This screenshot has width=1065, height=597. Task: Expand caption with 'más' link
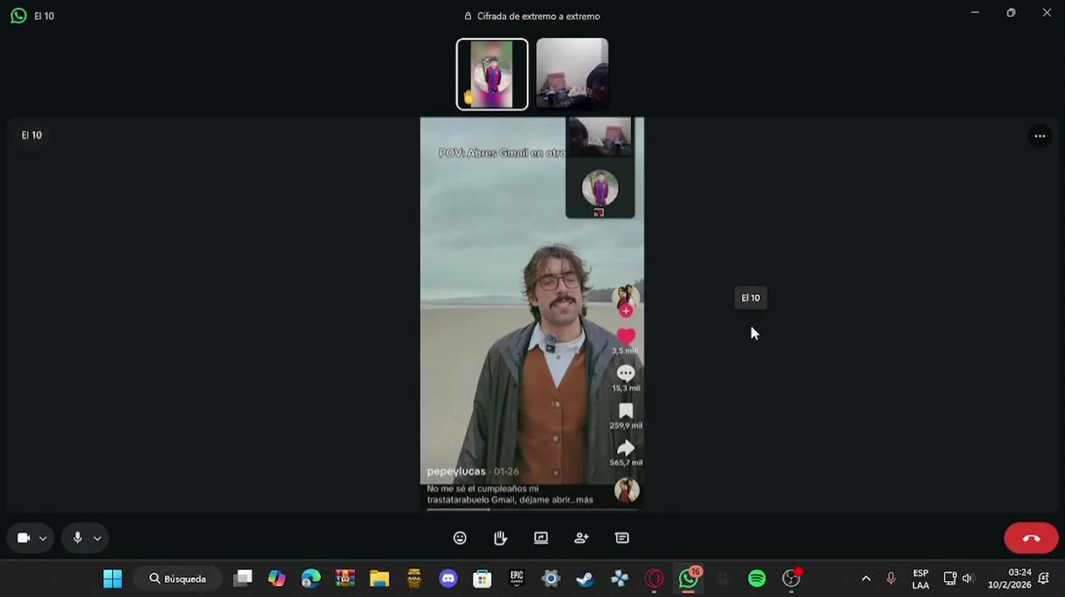(584, 500)
